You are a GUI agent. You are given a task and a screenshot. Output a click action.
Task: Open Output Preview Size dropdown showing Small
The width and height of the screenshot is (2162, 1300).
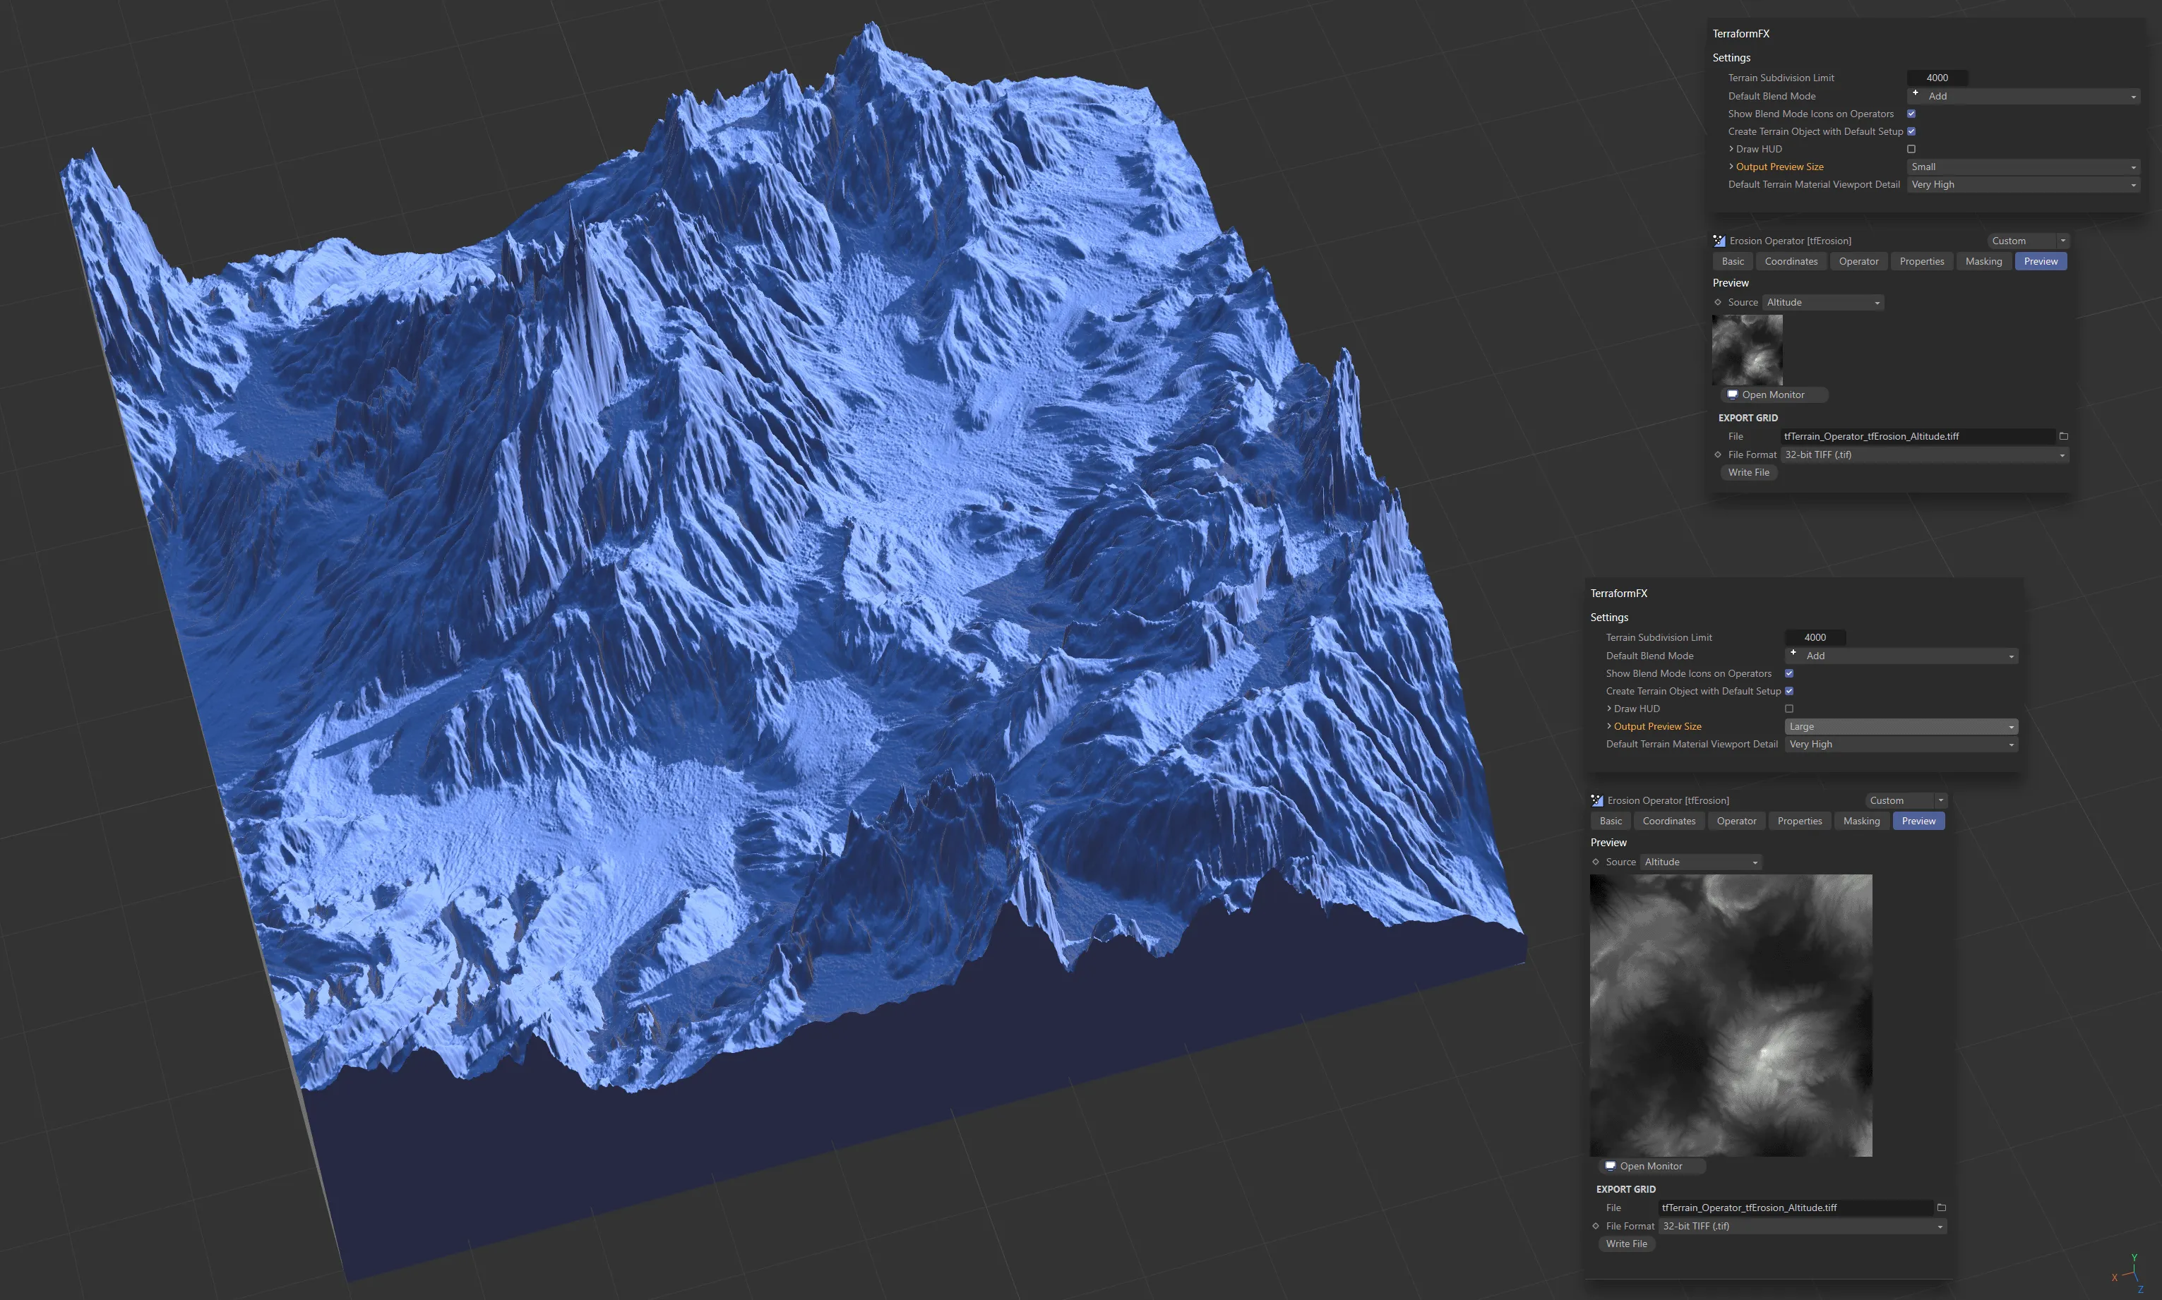2023,167
